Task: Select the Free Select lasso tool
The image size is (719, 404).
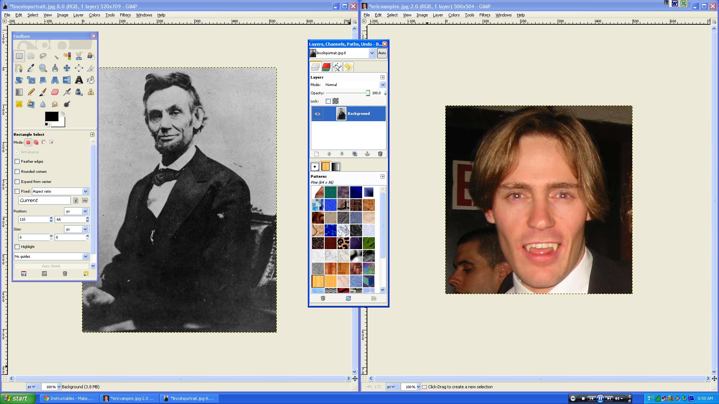Action: click(x=43, y=56)
